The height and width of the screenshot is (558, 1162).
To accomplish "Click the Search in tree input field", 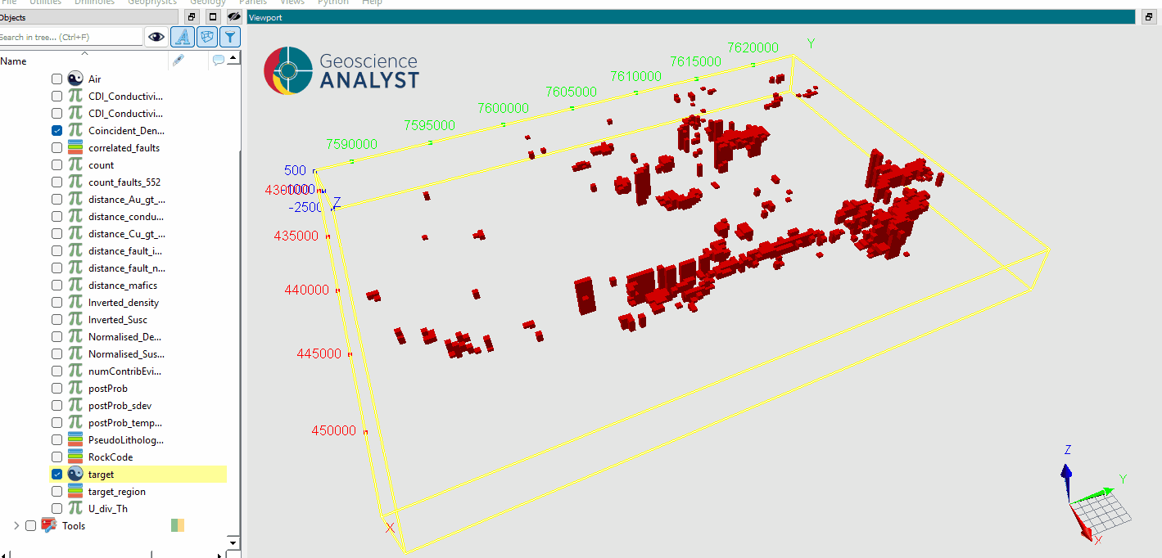I will (x=70, y=37).
